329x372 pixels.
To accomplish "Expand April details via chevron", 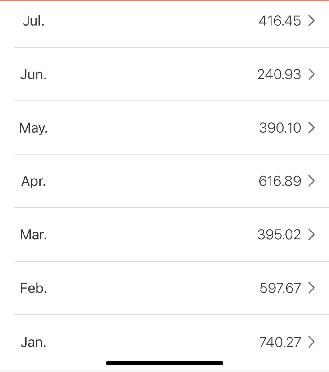I will 312,181.
